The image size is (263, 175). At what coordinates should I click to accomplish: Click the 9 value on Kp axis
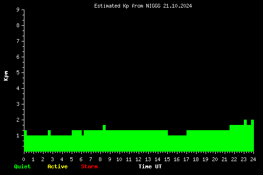(18, 10)
